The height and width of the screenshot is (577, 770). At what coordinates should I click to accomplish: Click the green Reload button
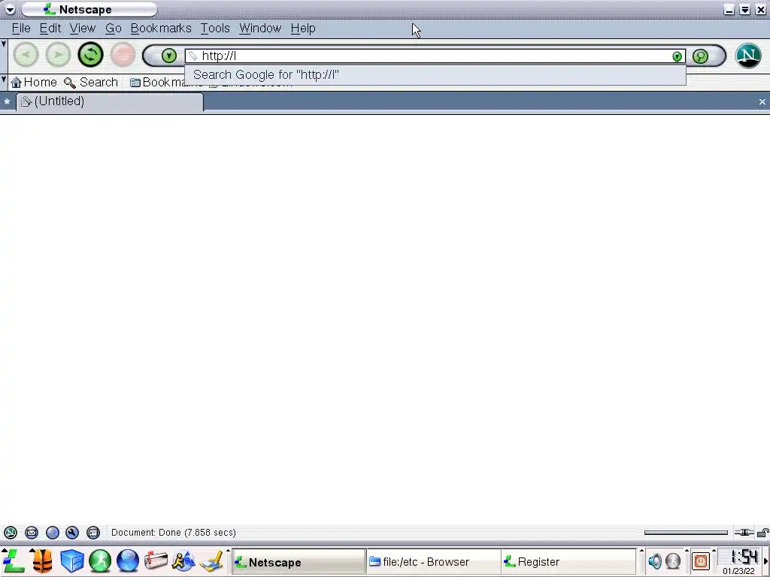click(x=90, y=54)
